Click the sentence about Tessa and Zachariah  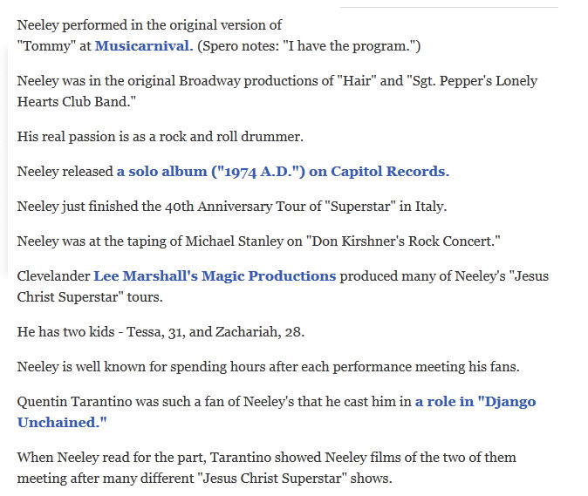(x=161, y=332)
